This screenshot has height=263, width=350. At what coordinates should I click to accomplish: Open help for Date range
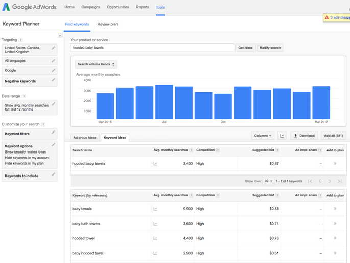24,96
